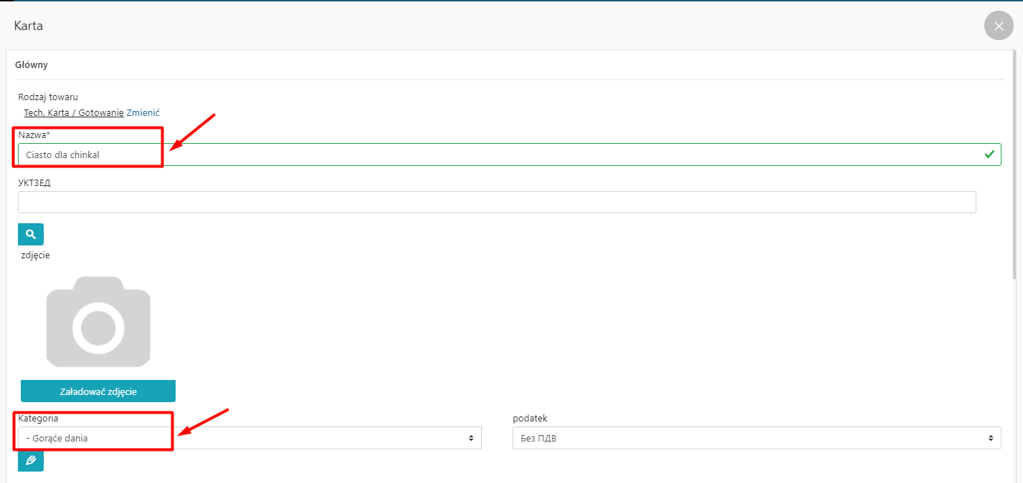Open the podatek dropdown showing Без ПДВ
Screen dimensions: 1023x483
point(756,438)
